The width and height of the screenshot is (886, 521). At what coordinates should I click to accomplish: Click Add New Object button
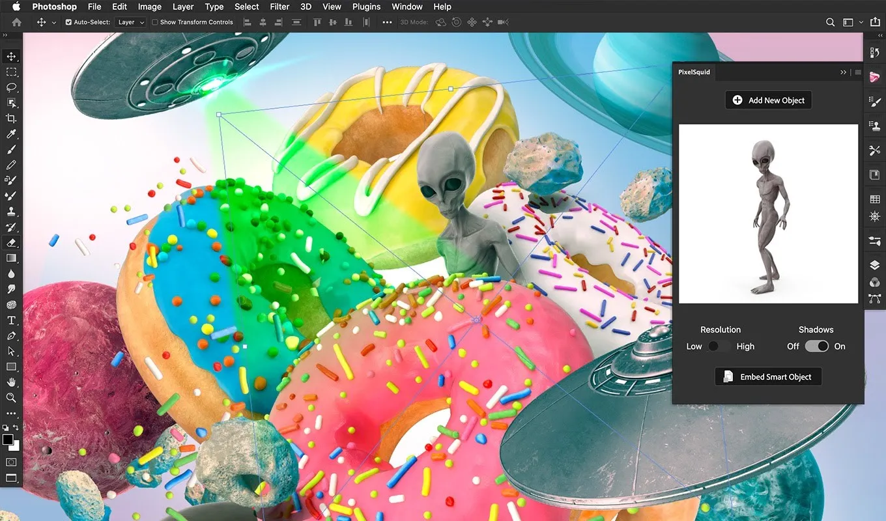[x=768, y=100]
